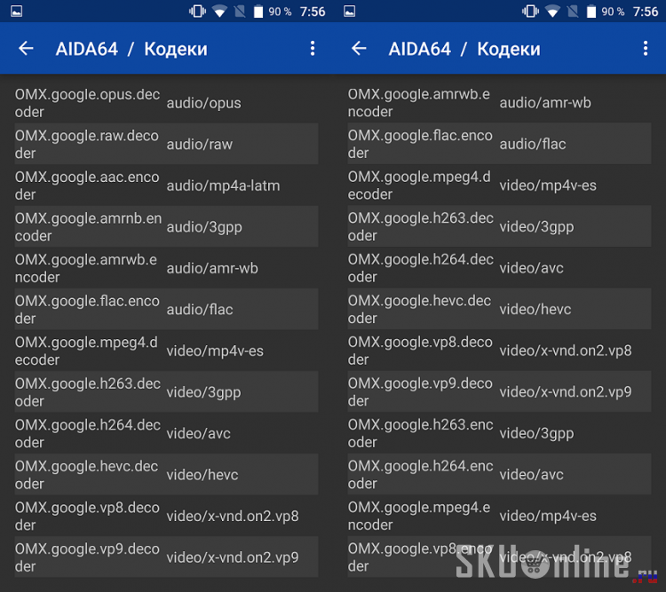Select OMX.google.h263.decoder in the left screen
This screenshot has width=666, height=592.
[x=167, y=392]
